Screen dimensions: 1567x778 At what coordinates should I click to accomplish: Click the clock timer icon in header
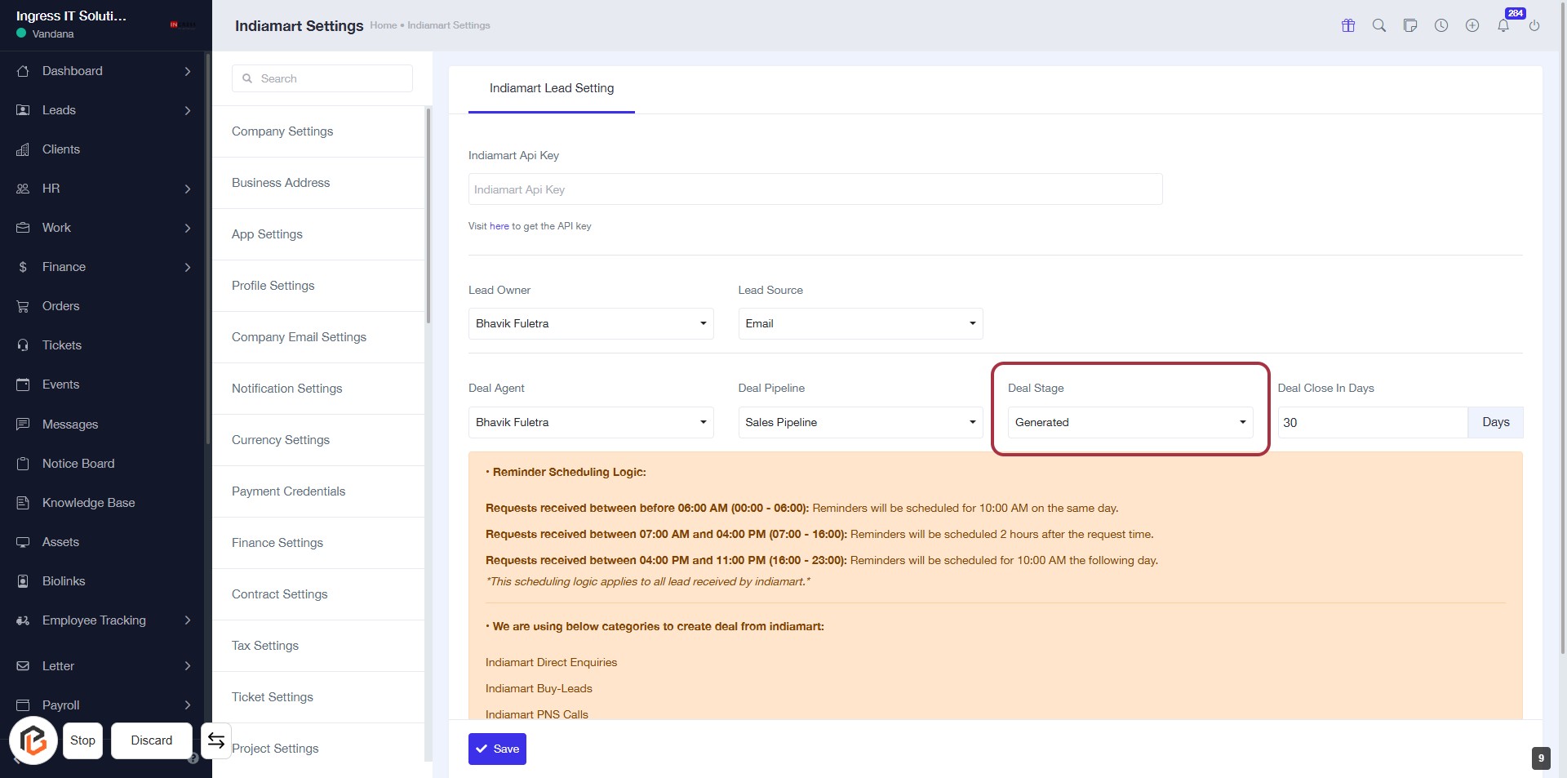[1441, 25]
